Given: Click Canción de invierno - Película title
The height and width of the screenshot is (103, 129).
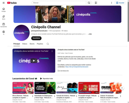Looking at the screenshot, I should [66, 96].
